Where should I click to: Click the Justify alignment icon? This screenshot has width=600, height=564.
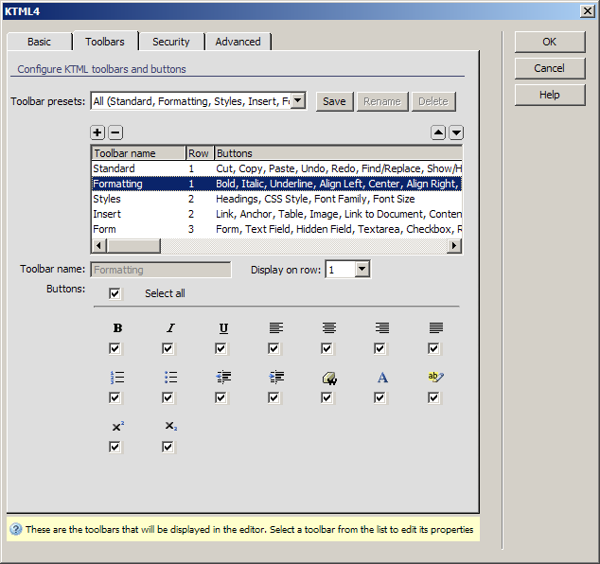[436, 327]
